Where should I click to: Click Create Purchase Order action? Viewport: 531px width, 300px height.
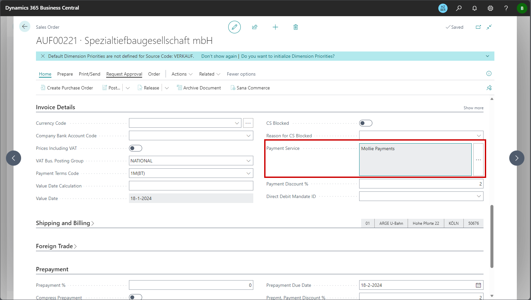(x=67, y=88)
